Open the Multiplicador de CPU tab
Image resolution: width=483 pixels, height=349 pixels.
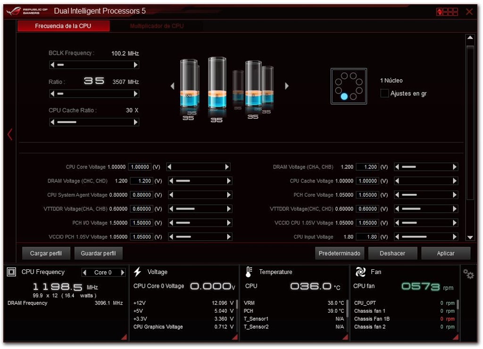pos(157,26)
